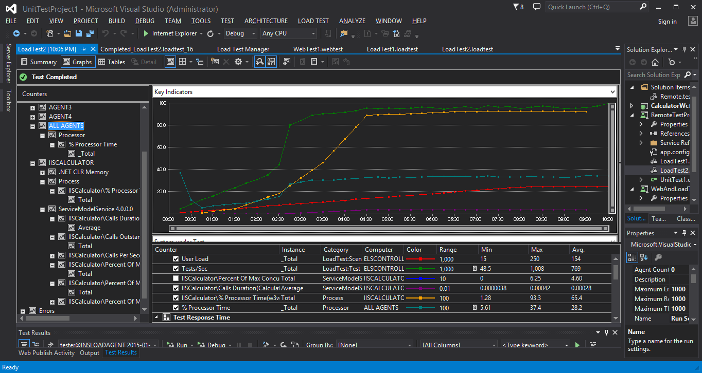Viewport: 702px width, 373px height.
Task: Expand the .NET CLR Memory node
Action: click(42, 172)
